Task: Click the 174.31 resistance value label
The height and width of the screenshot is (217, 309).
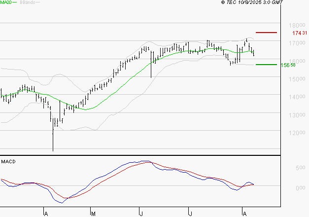Action: pos(300,33)
